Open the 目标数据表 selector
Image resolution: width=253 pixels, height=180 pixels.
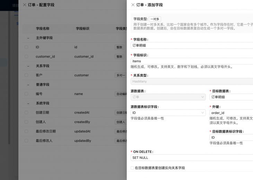point(231,97)
